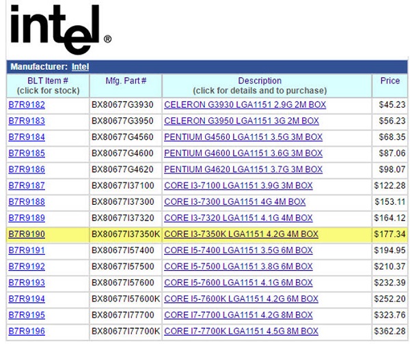The height and width of the screenshot is (344, 410).
Task: Select part number BX80677G3950
Action: point(122,121)
